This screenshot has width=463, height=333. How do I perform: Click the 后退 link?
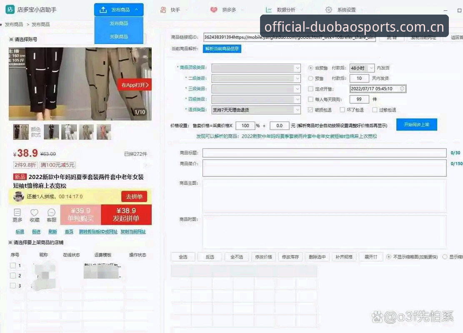tap(20, 232)
